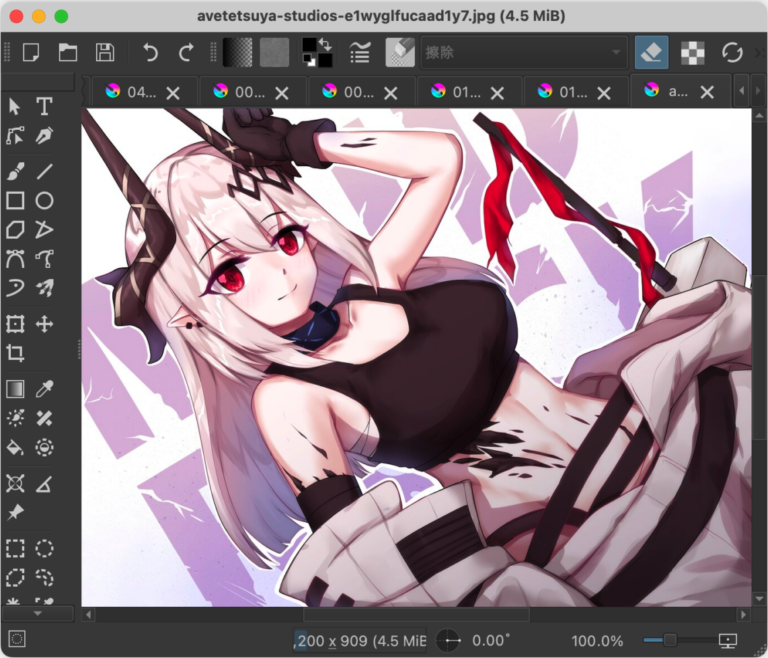Create a new document from the toolbar
The height and width of the screenshot is (658, 768).
click(x=31, y=52)
